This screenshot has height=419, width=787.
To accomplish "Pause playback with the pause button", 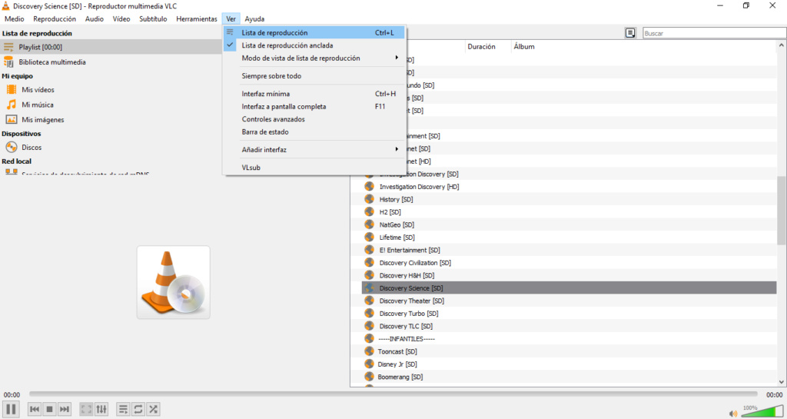I will coord(11,409).
